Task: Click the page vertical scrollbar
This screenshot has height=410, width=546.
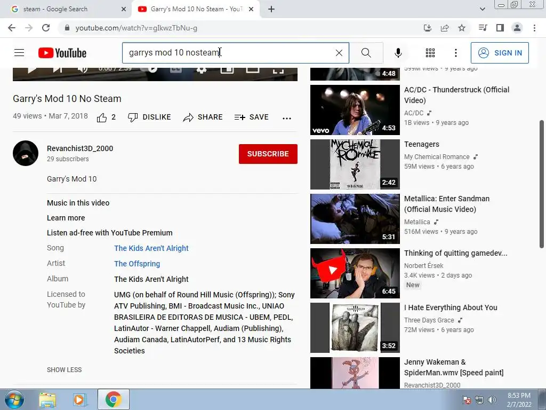Action: pyautogui.click(x=542, y=184)
